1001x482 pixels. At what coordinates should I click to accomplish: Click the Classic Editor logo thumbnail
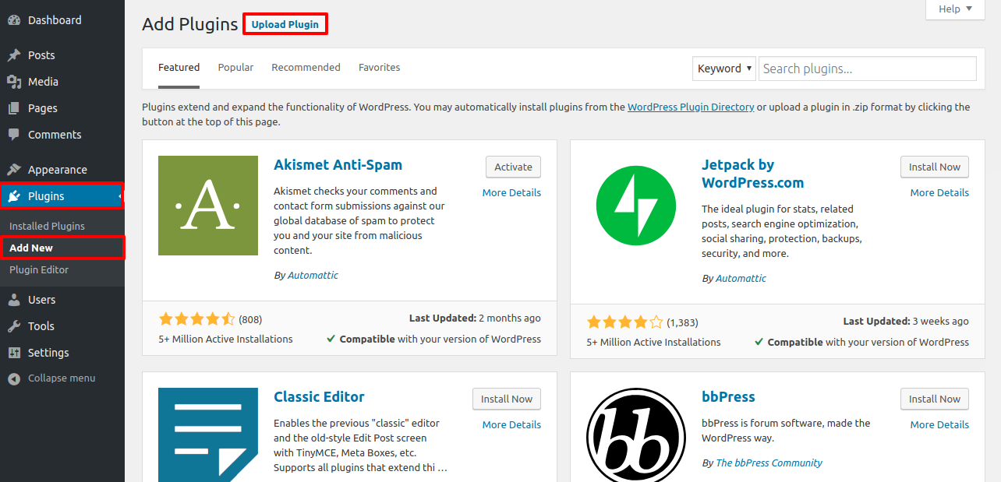point(208,435)
